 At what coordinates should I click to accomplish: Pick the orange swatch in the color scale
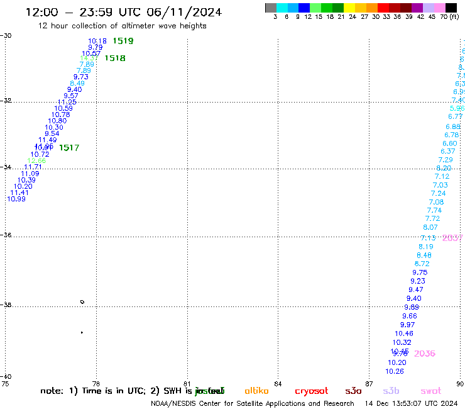point(372,8)
